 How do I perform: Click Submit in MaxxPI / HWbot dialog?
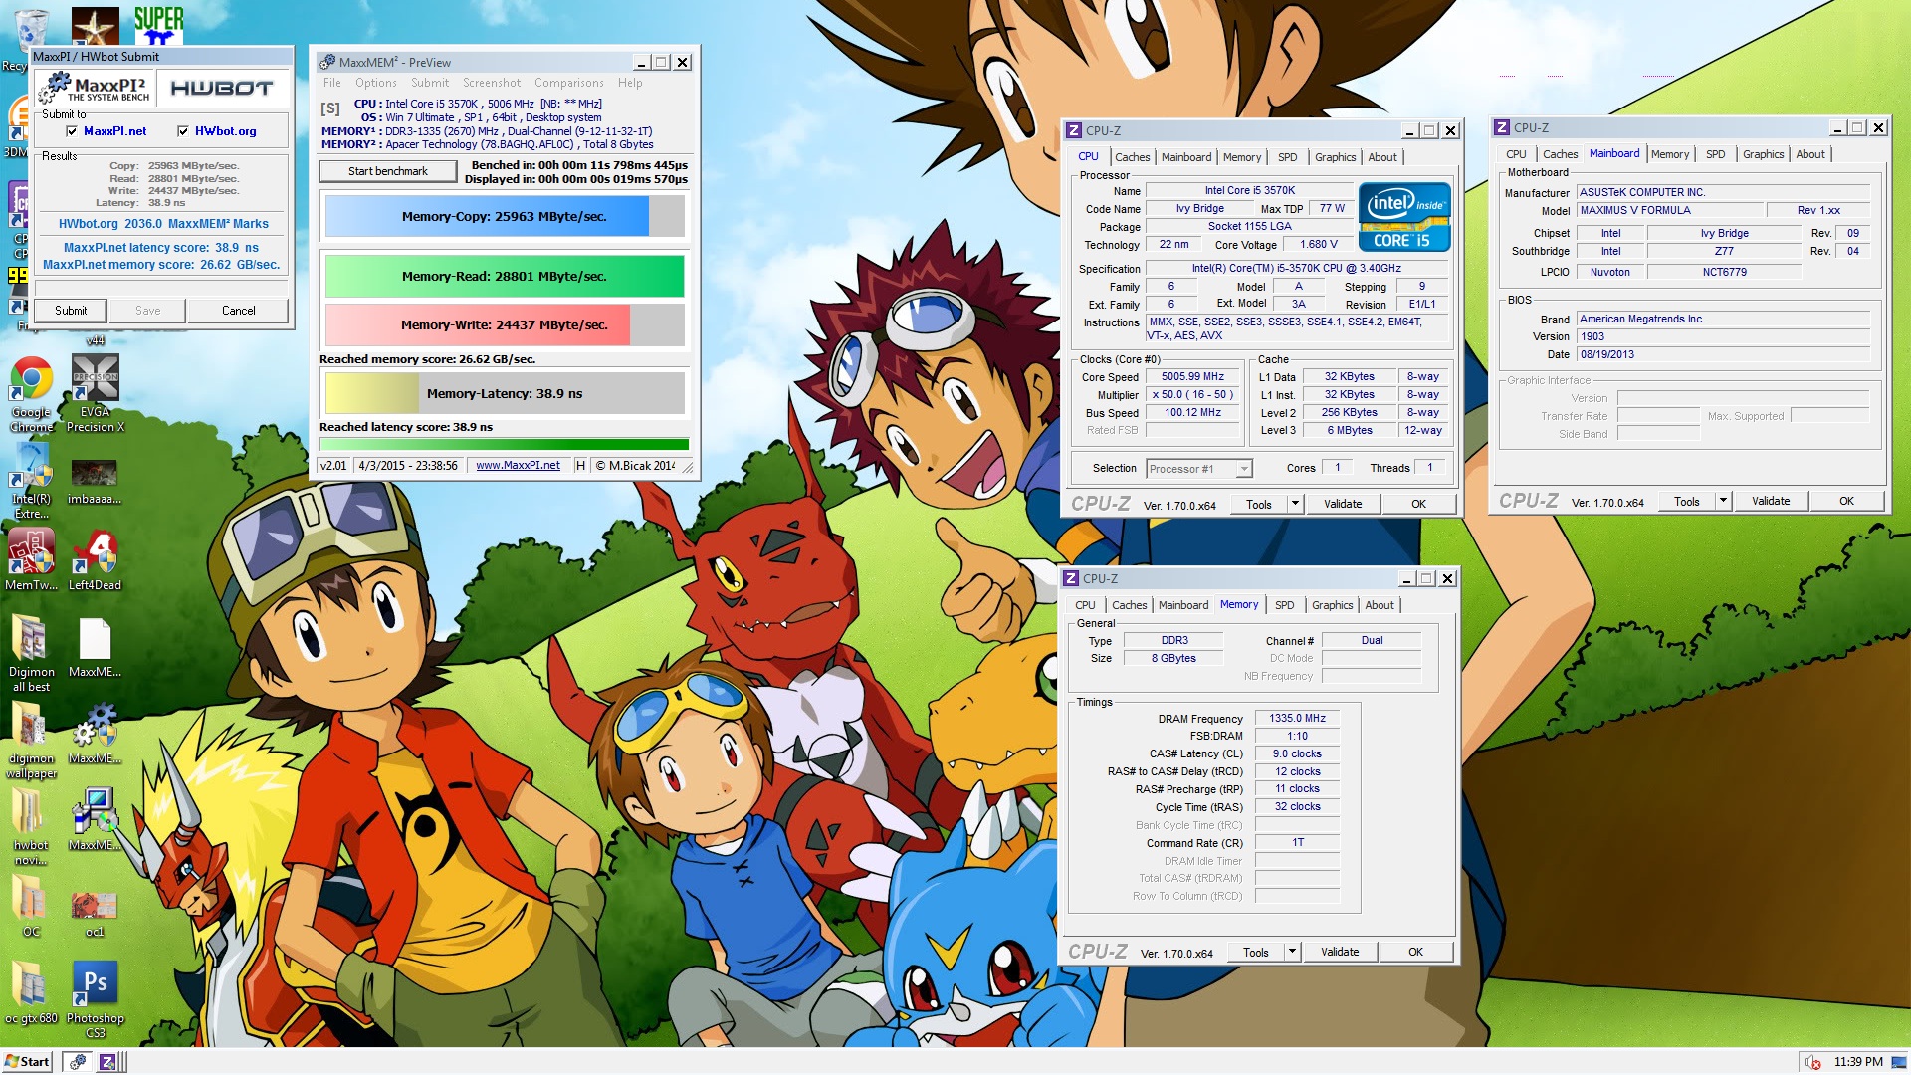click(x=71, y=311)
